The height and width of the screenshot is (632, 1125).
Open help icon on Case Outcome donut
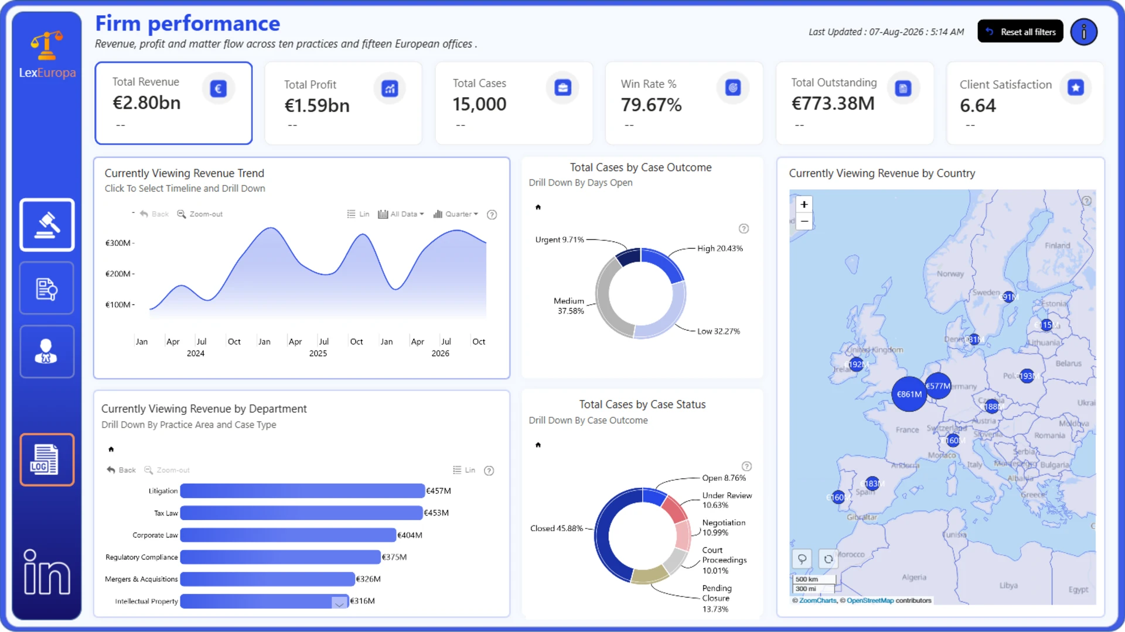point(744,229)
